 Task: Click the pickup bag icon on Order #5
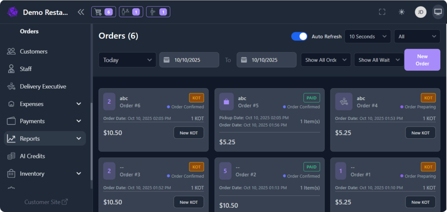(227, 102)
